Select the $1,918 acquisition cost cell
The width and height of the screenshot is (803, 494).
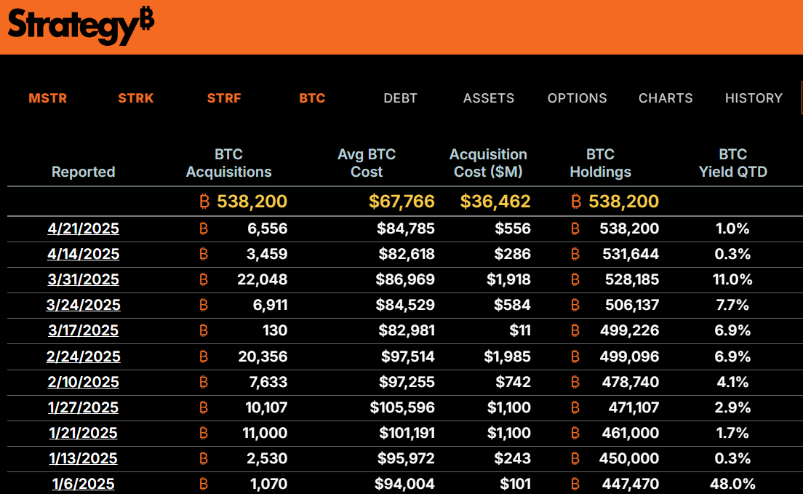508,280
